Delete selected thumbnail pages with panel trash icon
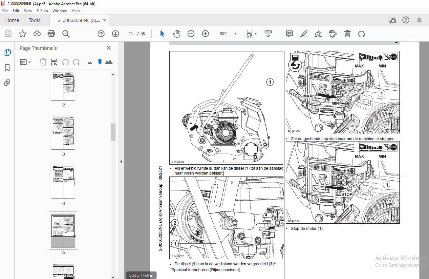Image resolution: width=429 pixels, height=279 pixels. [x=43, y=62]
